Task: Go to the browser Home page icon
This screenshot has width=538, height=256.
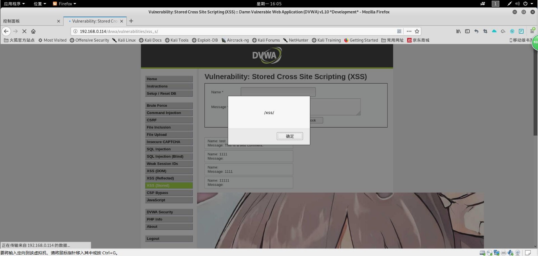Action: point(33,31)
